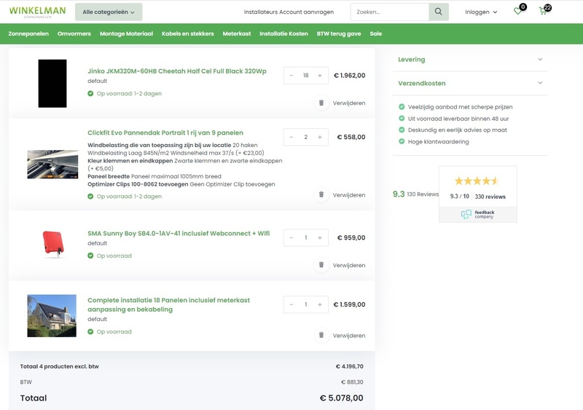
Task: Open the Inloggen account dropdown
Action: pyautogui.click(x=481, y=12)
